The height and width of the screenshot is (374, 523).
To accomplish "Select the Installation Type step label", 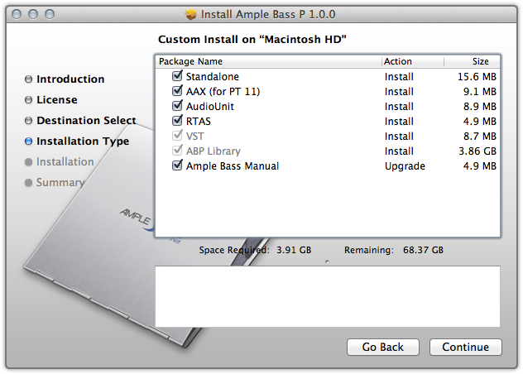I will click(x=83, y=141).
